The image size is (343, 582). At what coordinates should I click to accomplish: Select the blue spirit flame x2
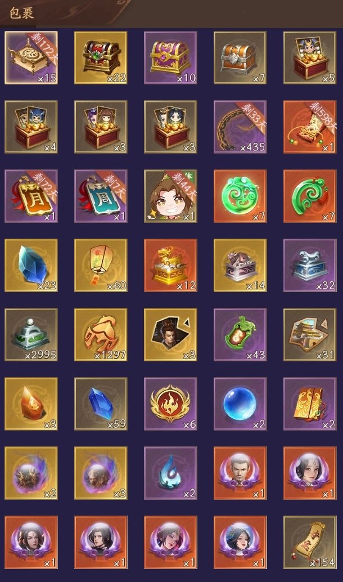(170, 473)
